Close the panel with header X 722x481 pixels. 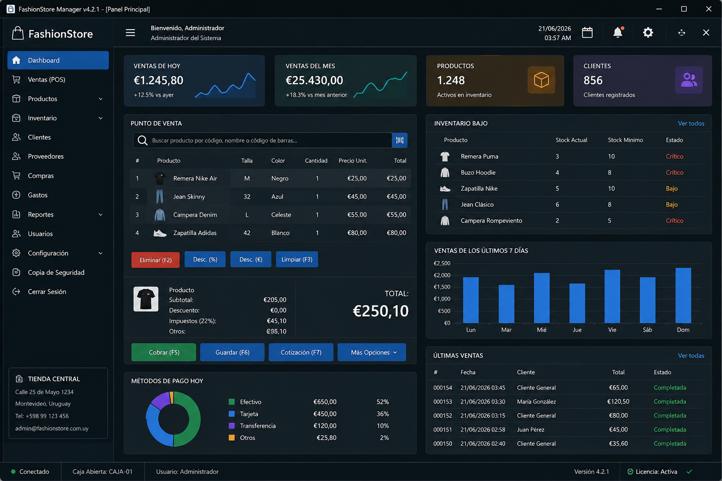click(706, 32)
